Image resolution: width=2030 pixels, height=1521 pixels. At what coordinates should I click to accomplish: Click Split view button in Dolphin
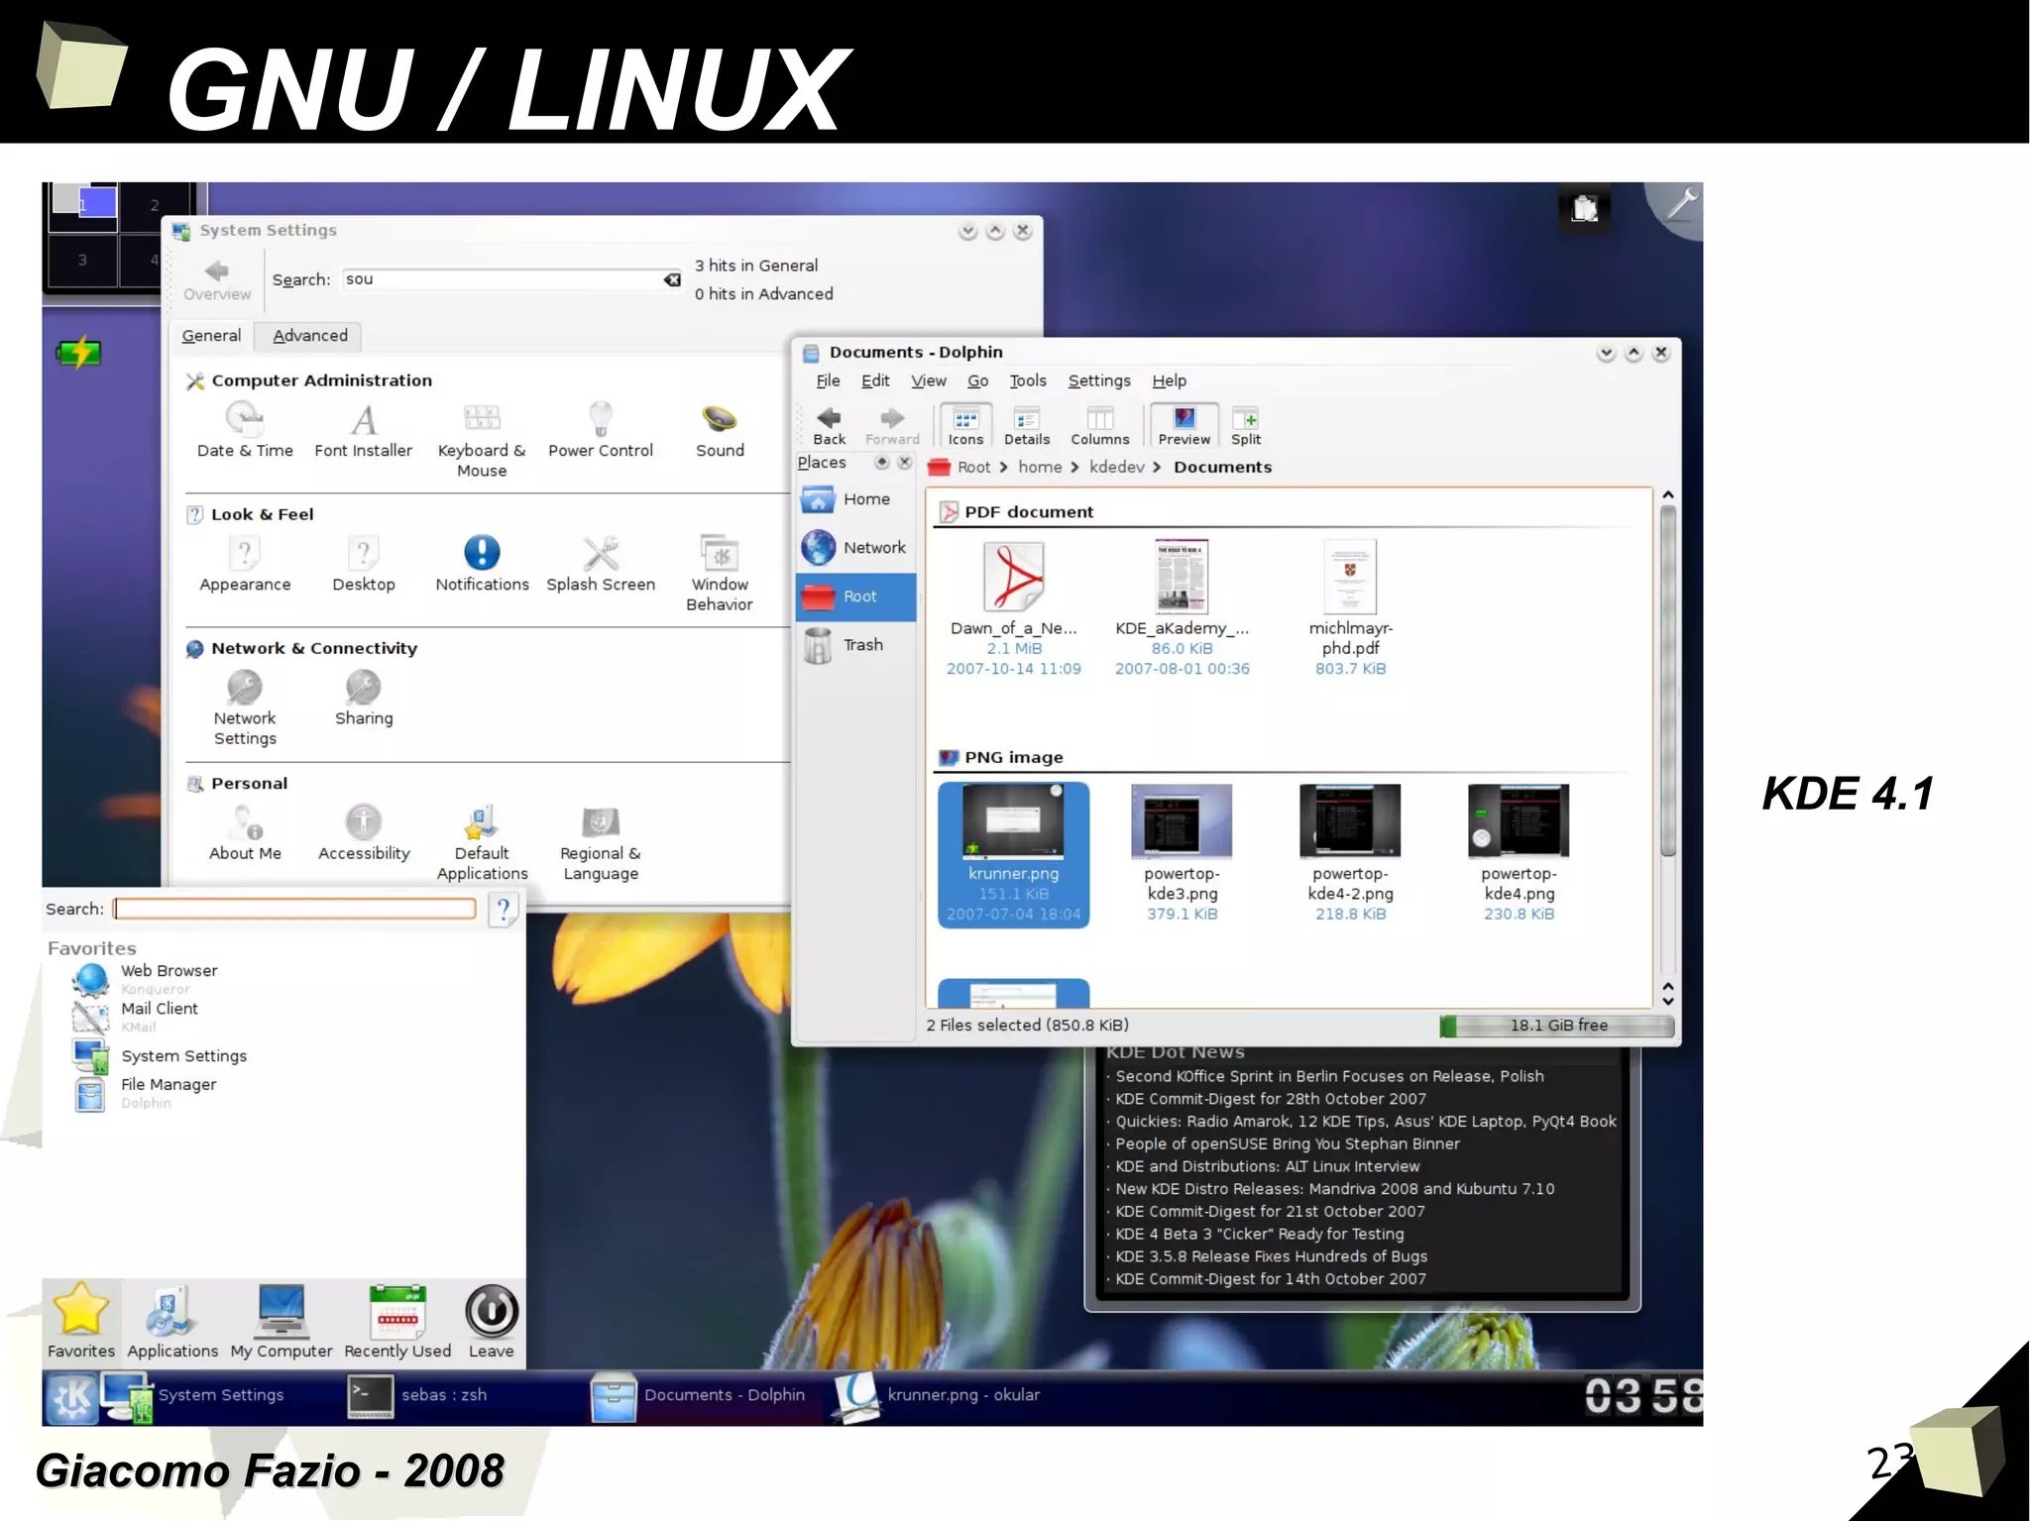(x=1246, y=425)
